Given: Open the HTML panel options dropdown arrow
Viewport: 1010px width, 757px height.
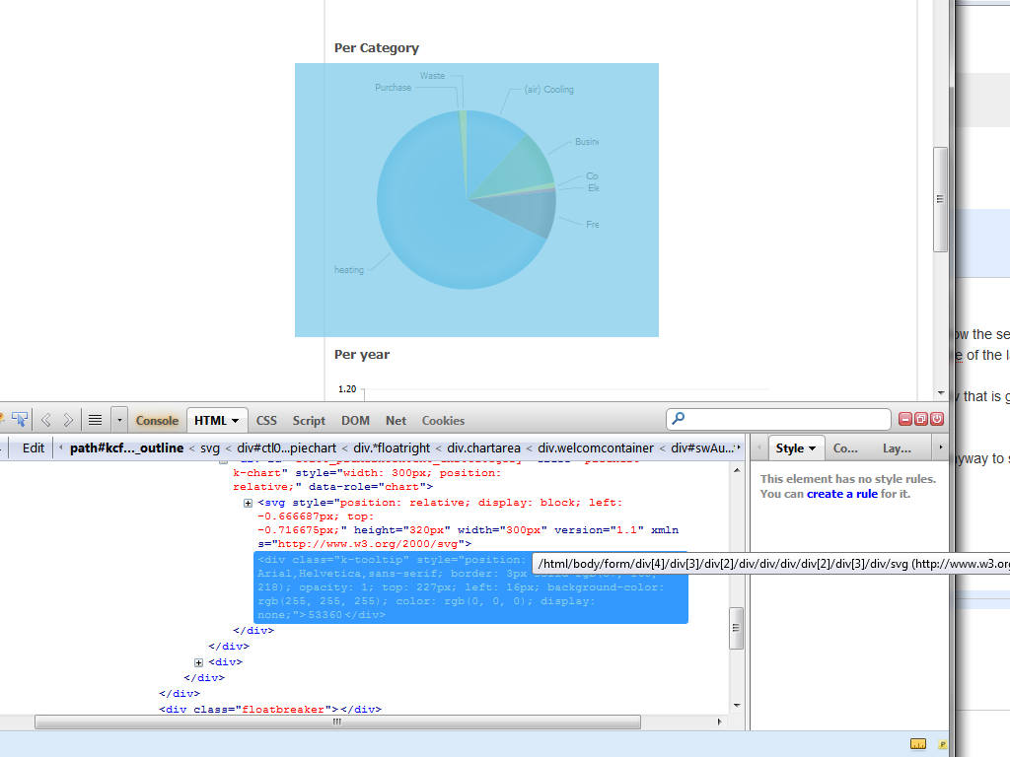Looking at the screenshot, I should pos(236,421).
